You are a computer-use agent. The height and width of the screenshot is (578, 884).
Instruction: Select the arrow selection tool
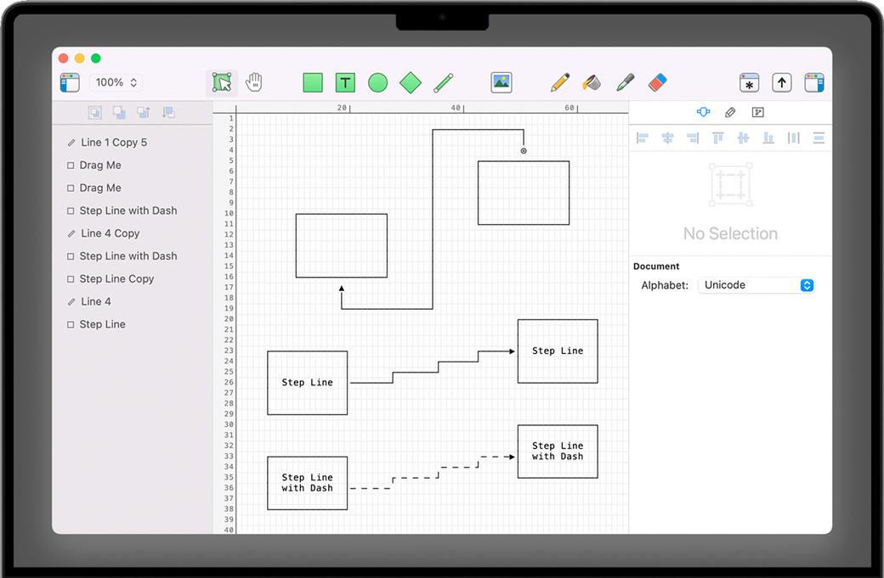click(x=222, y=82)
